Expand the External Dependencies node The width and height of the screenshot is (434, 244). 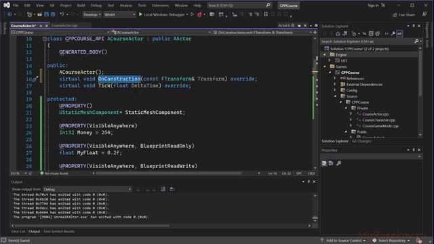(x=334, y=84)
